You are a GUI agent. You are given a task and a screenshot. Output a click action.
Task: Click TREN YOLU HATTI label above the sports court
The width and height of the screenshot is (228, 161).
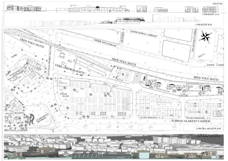(124, 62)
